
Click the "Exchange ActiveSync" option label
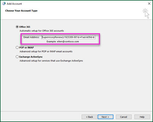point(31,57)
